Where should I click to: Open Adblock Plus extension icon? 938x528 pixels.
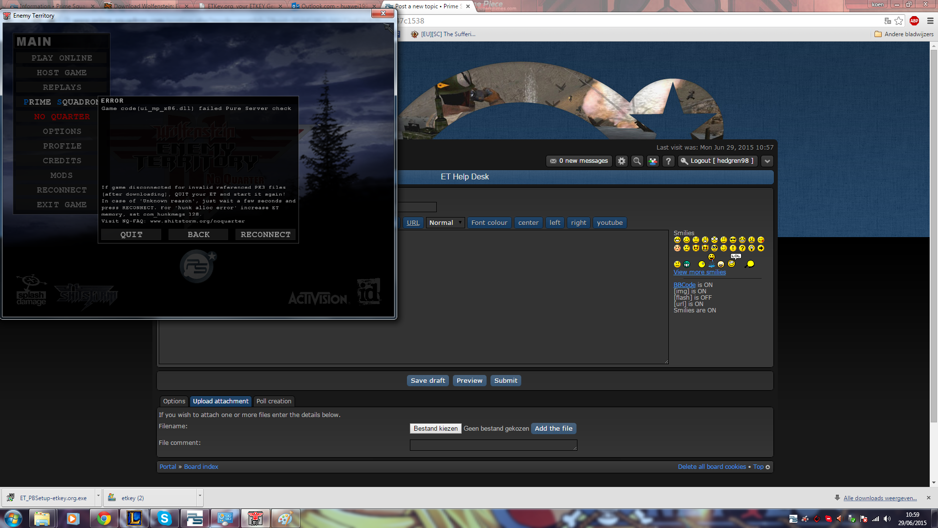tap(915, 21)
